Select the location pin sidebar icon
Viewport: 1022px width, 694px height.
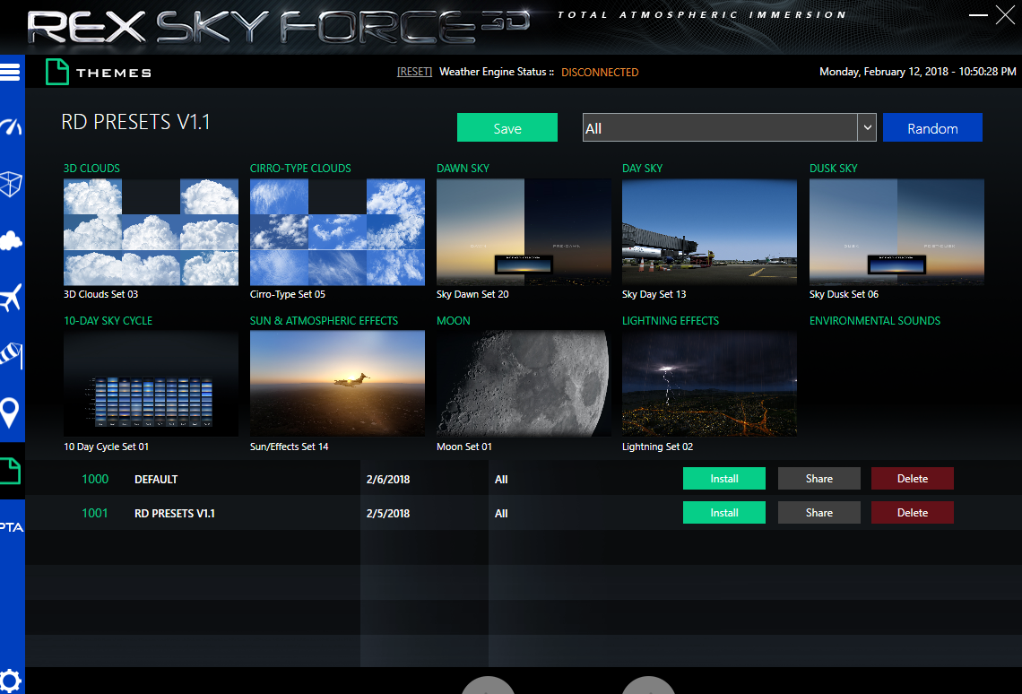tap(9, 413)
